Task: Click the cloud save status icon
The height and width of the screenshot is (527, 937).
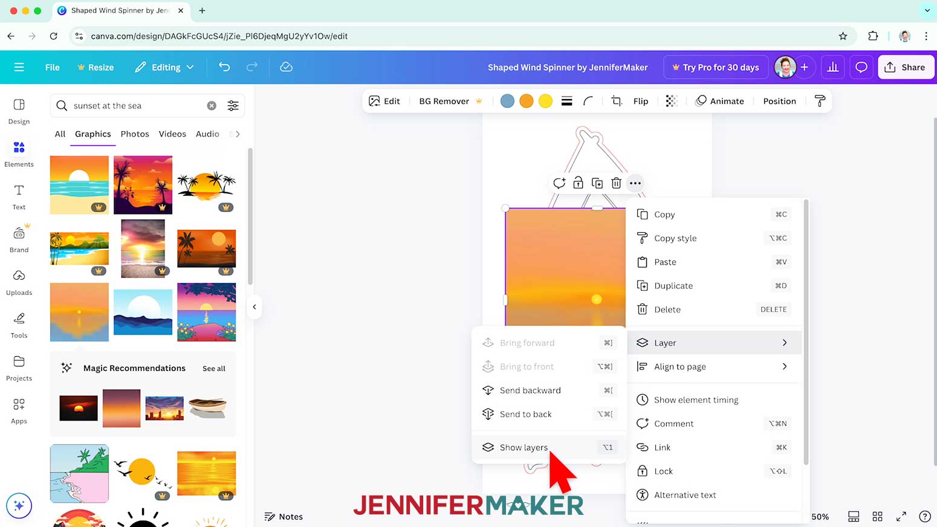Action: (x=287, y=67)
